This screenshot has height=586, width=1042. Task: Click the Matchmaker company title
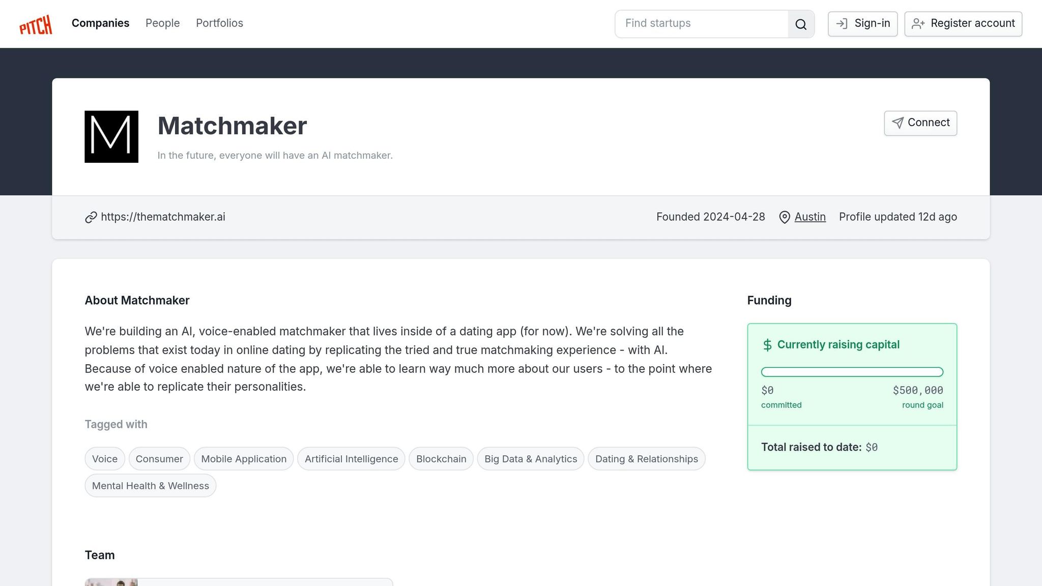coord(232,126)
